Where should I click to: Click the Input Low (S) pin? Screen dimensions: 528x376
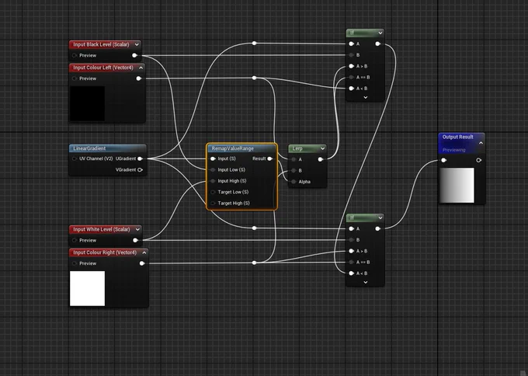213,170
